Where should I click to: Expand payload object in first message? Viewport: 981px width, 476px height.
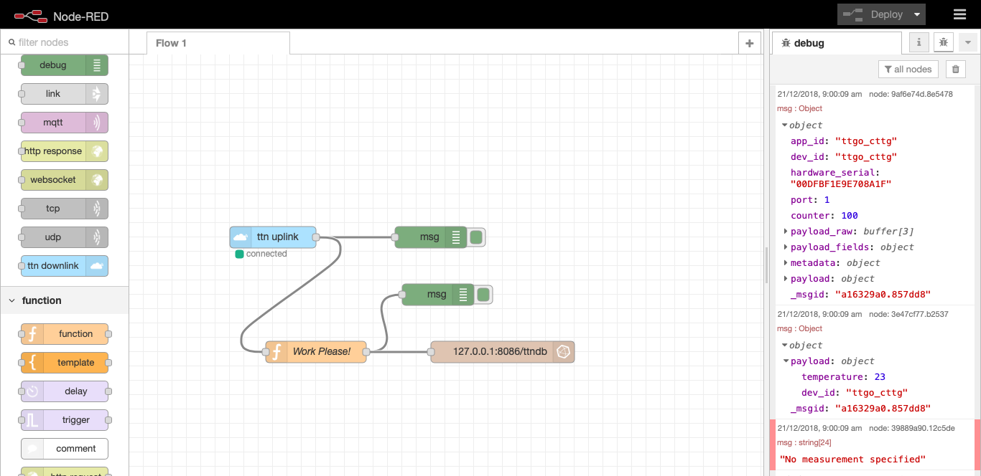[785, 279]
